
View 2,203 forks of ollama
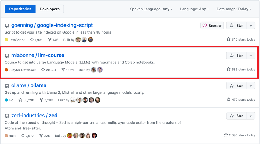pyautogui.click(x=46, y=100)
